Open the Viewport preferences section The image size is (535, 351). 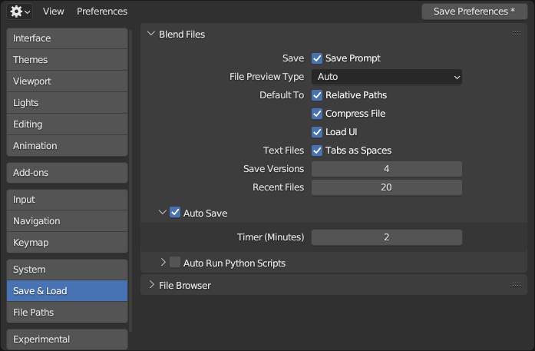pyautogui.click(x=68, y=81)
